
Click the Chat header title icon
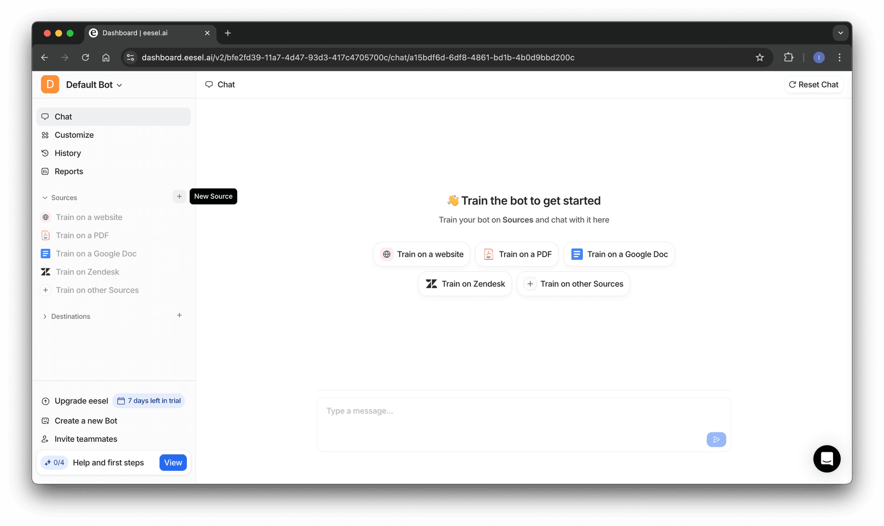209,85
